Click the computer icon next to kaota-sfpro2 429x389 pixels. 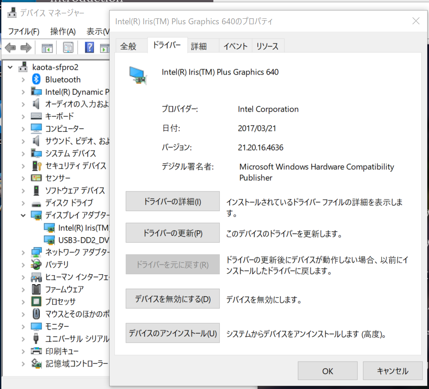pos(23,67)
